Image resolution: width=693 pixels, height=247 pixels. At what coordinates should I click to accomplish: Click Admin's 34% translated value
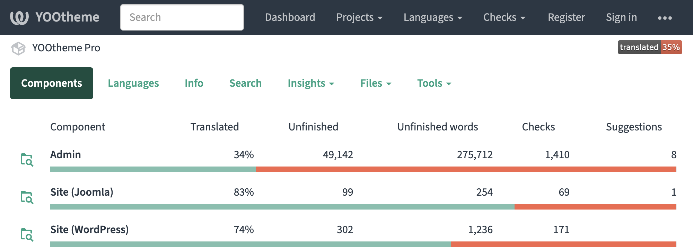tap(244, 155)
